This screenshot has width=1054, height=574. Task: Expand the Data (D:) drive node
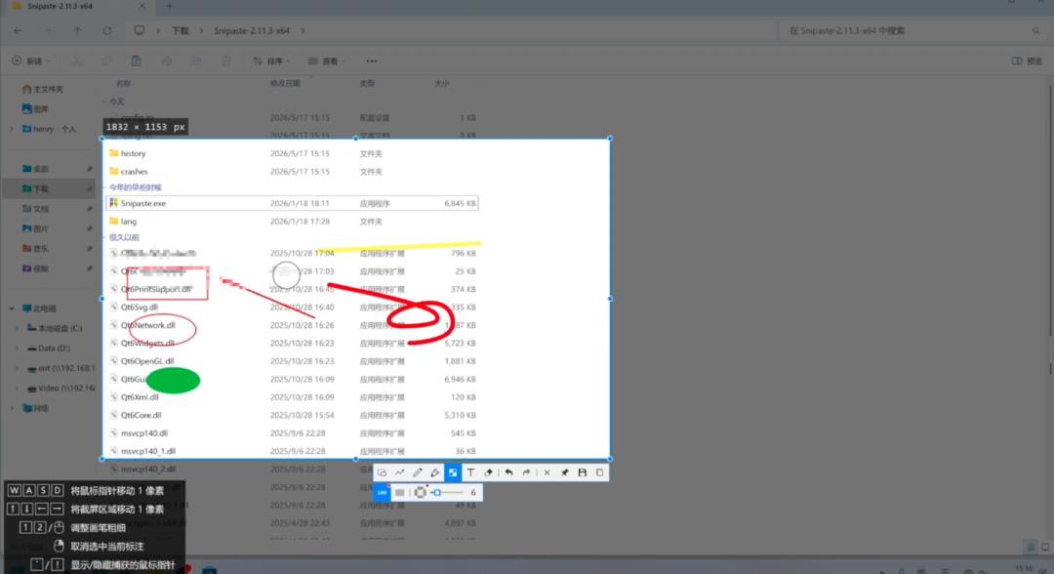coord(18,348)
